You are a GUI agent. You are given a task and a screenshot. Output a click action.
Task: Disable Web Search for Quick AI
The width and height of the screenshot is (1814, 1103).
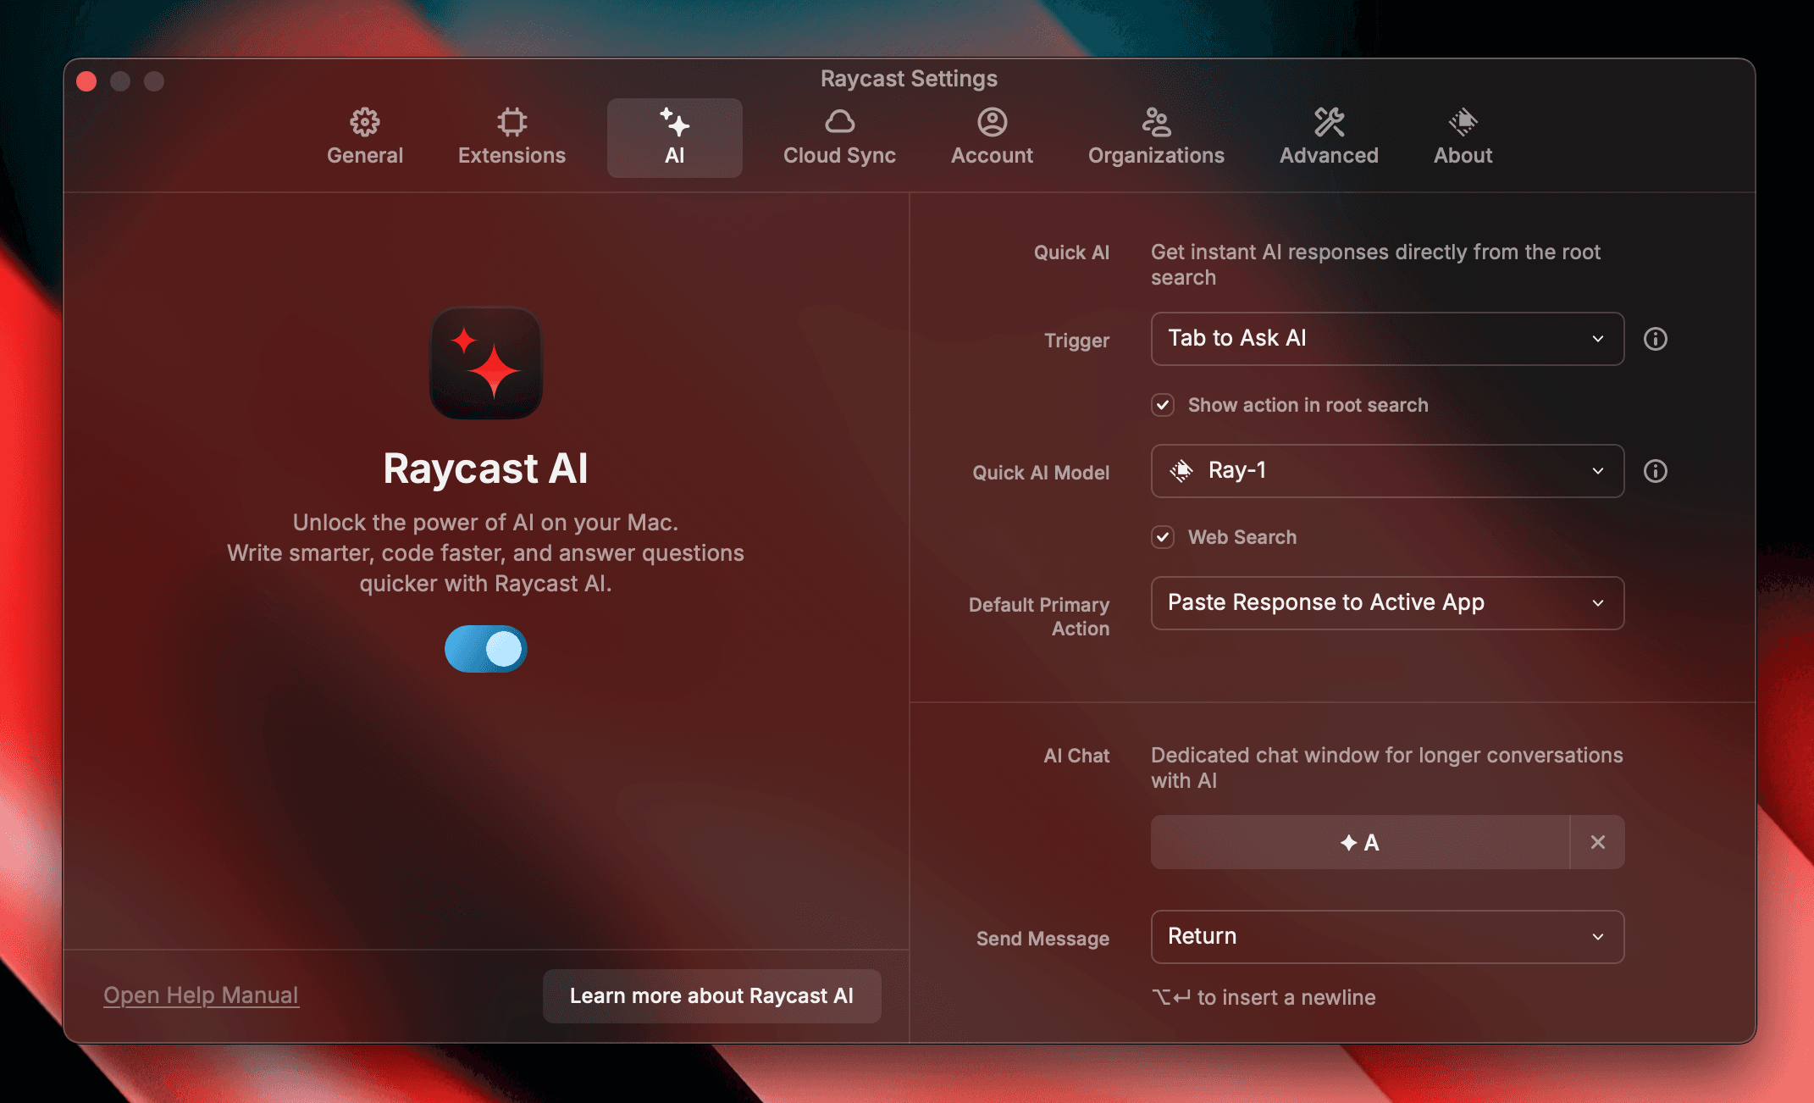(x=1162, y=537)
